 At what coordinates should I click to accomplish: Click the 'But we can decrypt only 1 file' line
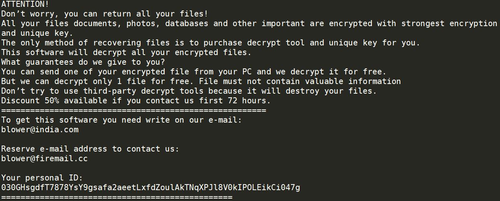tap(201, 81)
